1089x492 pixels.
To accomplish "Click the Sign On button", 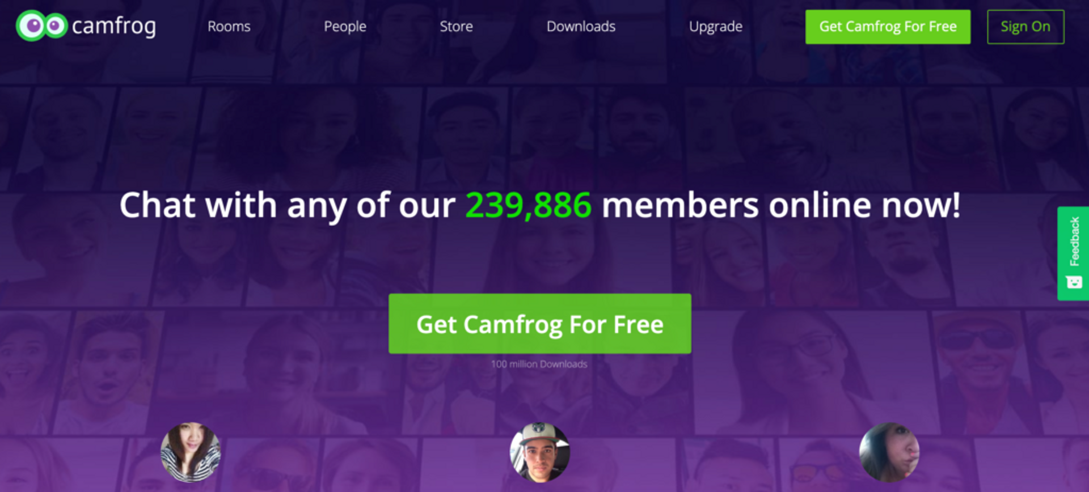I will coord(1025,27).
